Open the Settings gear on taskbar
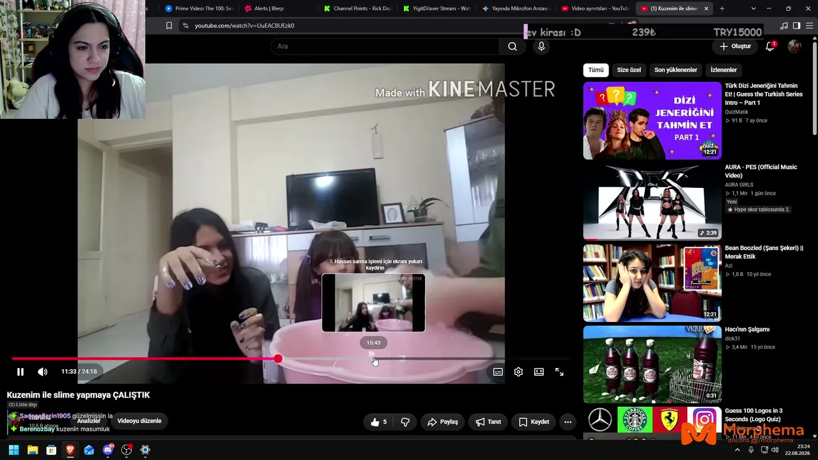The height and width of the screenshot is (460, 818). click(x=145, y=450)
